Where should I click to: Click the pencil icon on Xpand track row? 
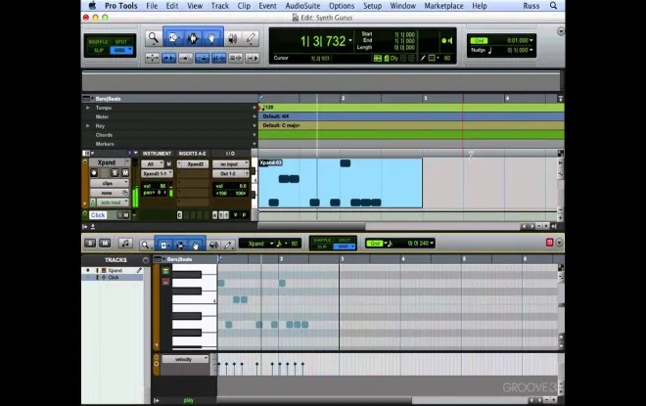tap(139, 270)
